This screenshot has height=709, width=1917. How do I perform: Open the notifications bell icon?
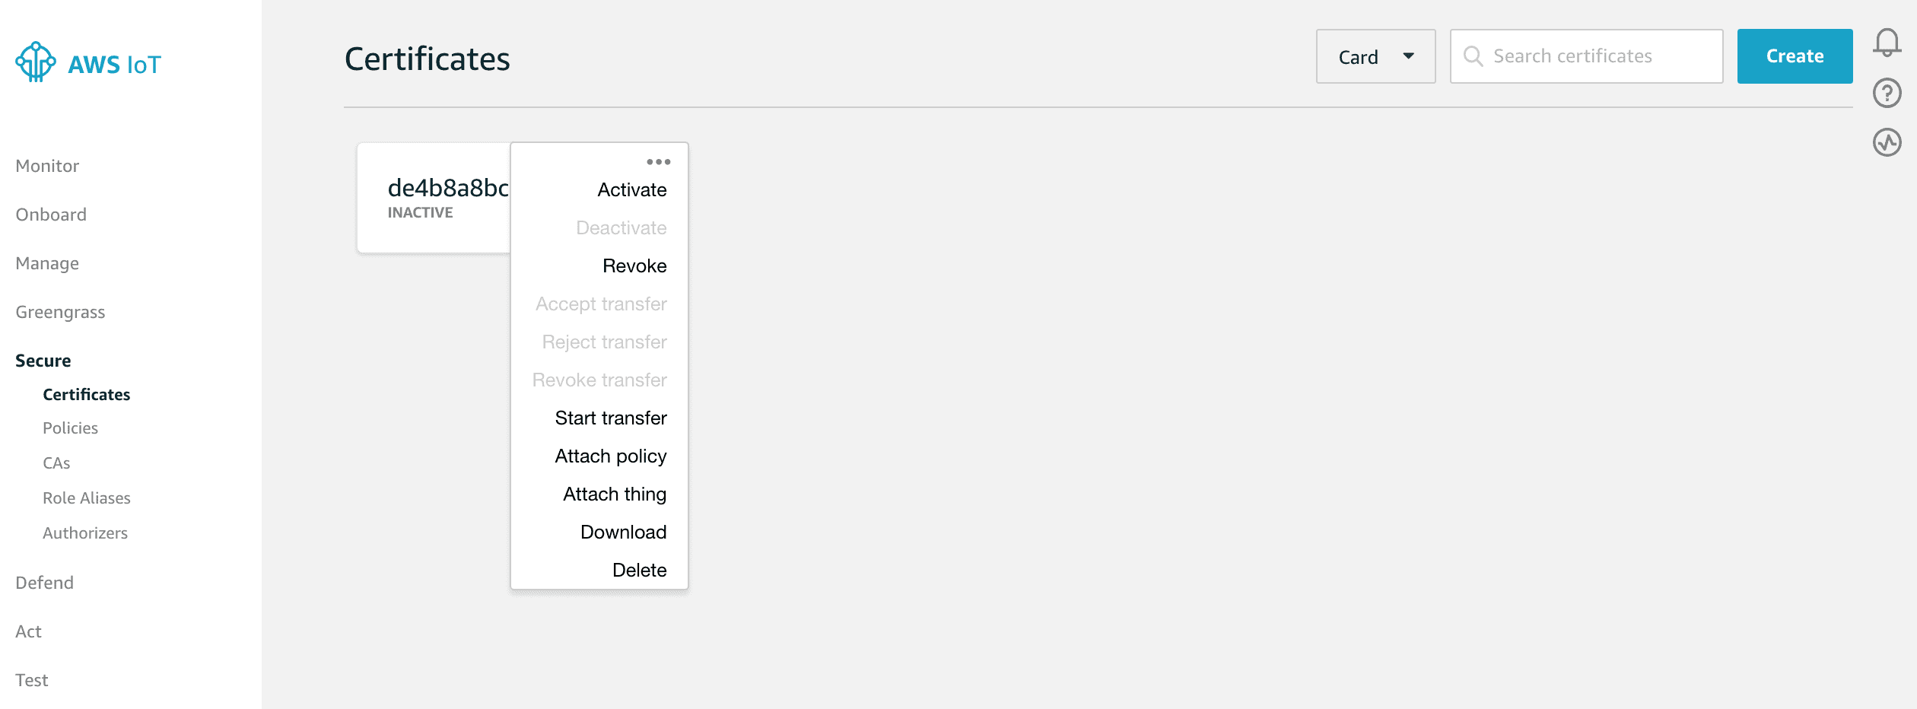coord(1887,43)
